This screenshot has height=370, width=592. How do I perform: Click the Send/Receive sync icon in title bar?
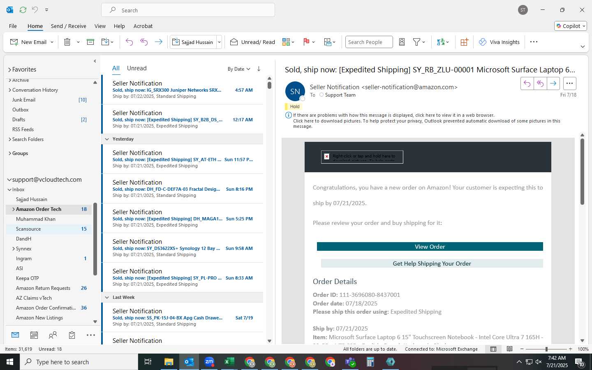coord(23,10)
